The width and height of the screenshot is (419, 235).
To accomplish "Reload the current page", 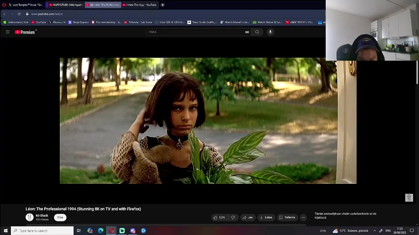I will [19, 14].
